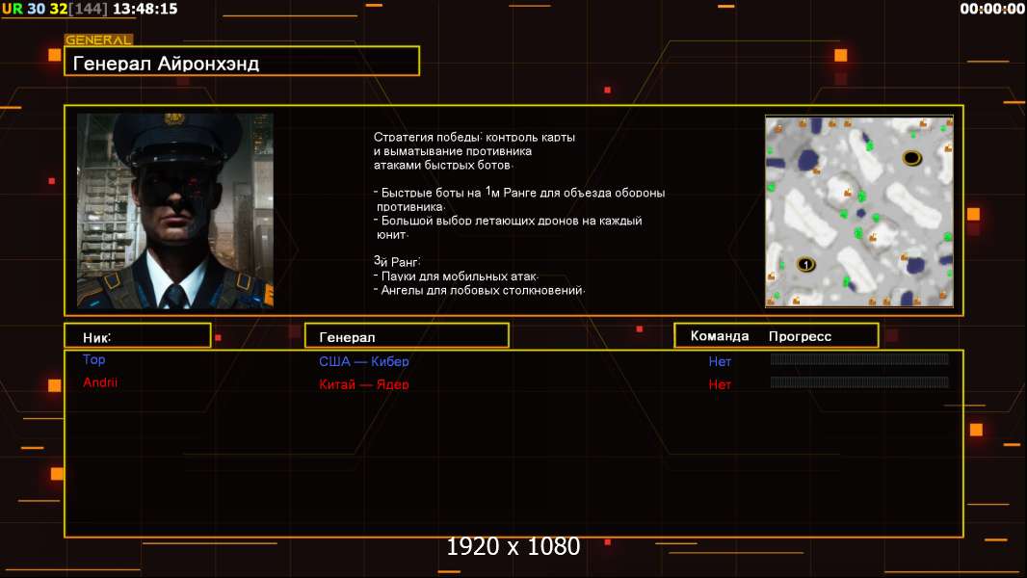Click the GENERAL label tag

98,39
